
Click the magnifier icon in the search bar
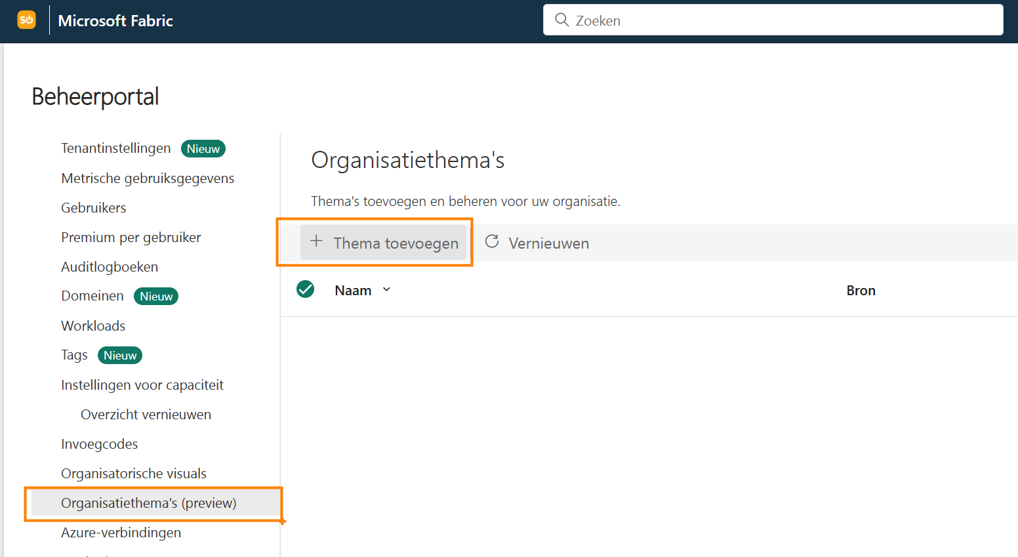(562, 20)
